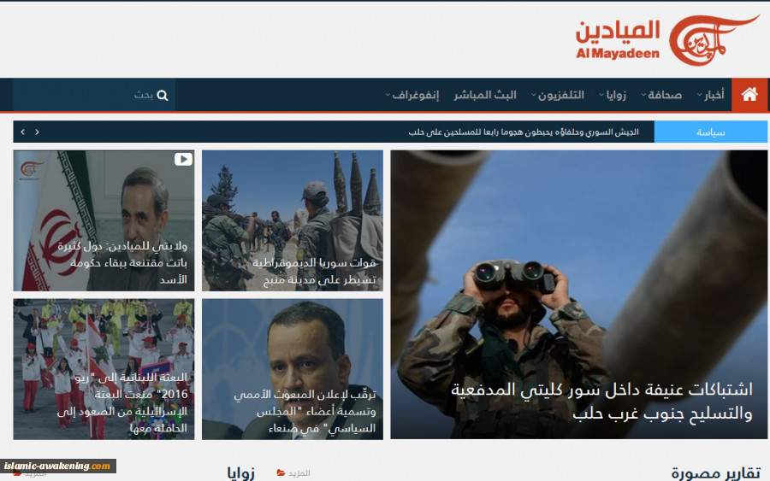Click the folder icon next to المزيد
The width and height of the screenshot is (770, 481).
point(281,472)
